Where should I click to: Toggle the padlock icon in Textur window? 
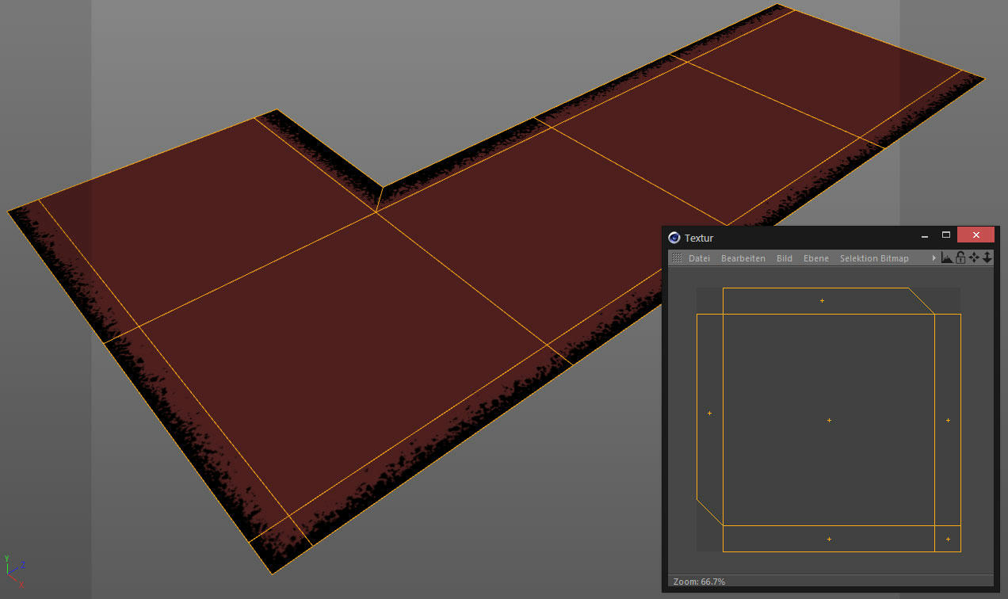(960, 258)
